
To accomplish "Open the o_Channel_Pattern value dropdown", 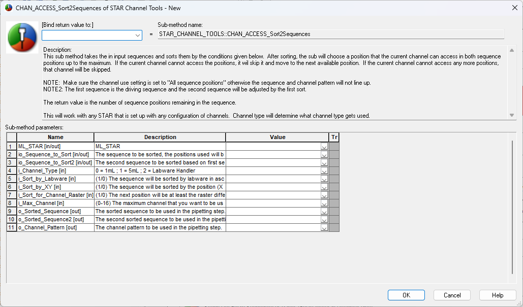I will coord(324,227).
